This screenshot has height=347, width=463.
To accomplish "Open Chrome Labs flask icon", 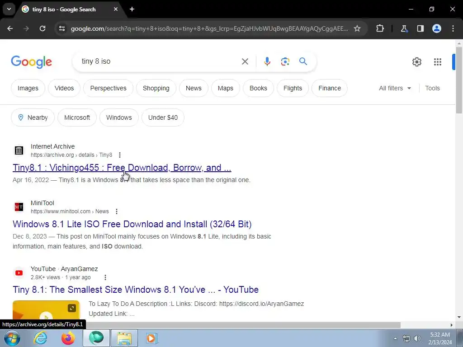I will coord(404,28).
